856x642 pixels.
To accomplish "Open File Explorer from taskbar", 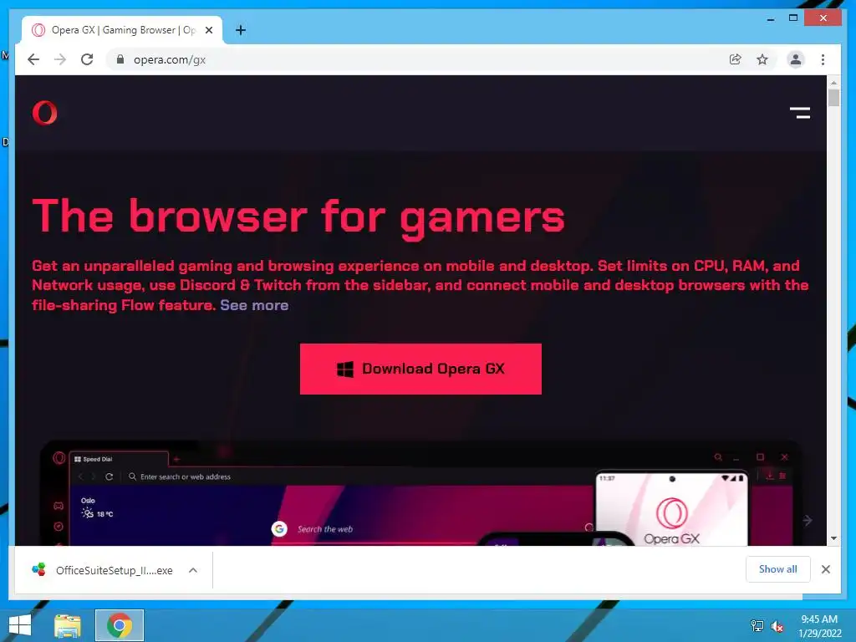I will [68, 625].
